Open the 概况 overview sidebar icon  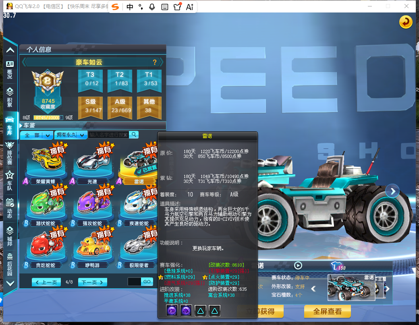10,70
